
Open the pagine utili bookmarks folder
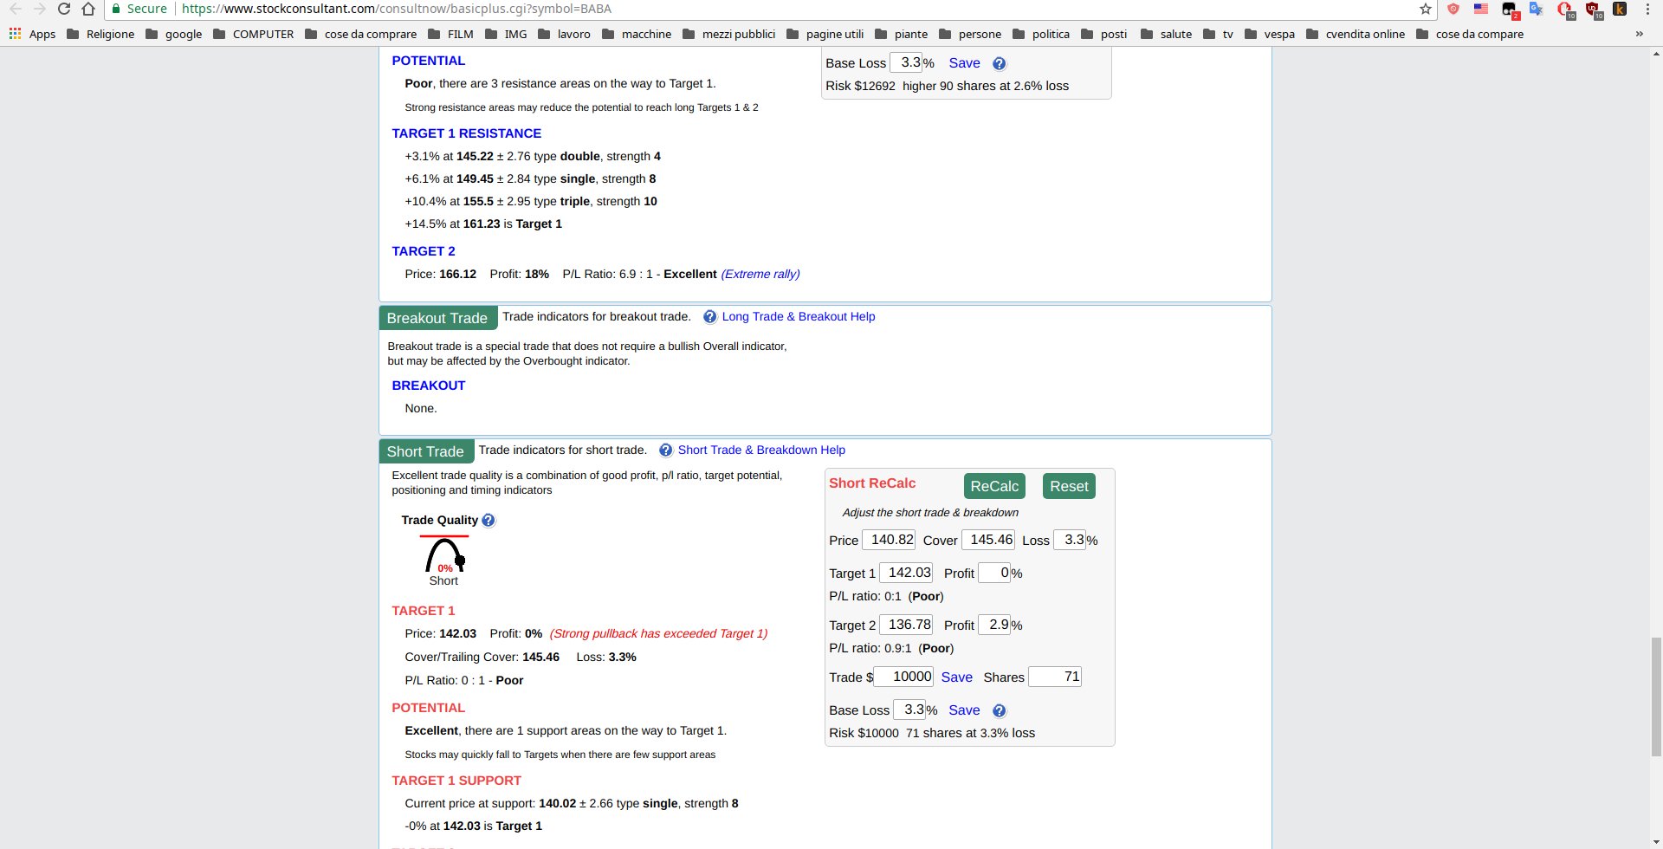click(x=825, y=34)
